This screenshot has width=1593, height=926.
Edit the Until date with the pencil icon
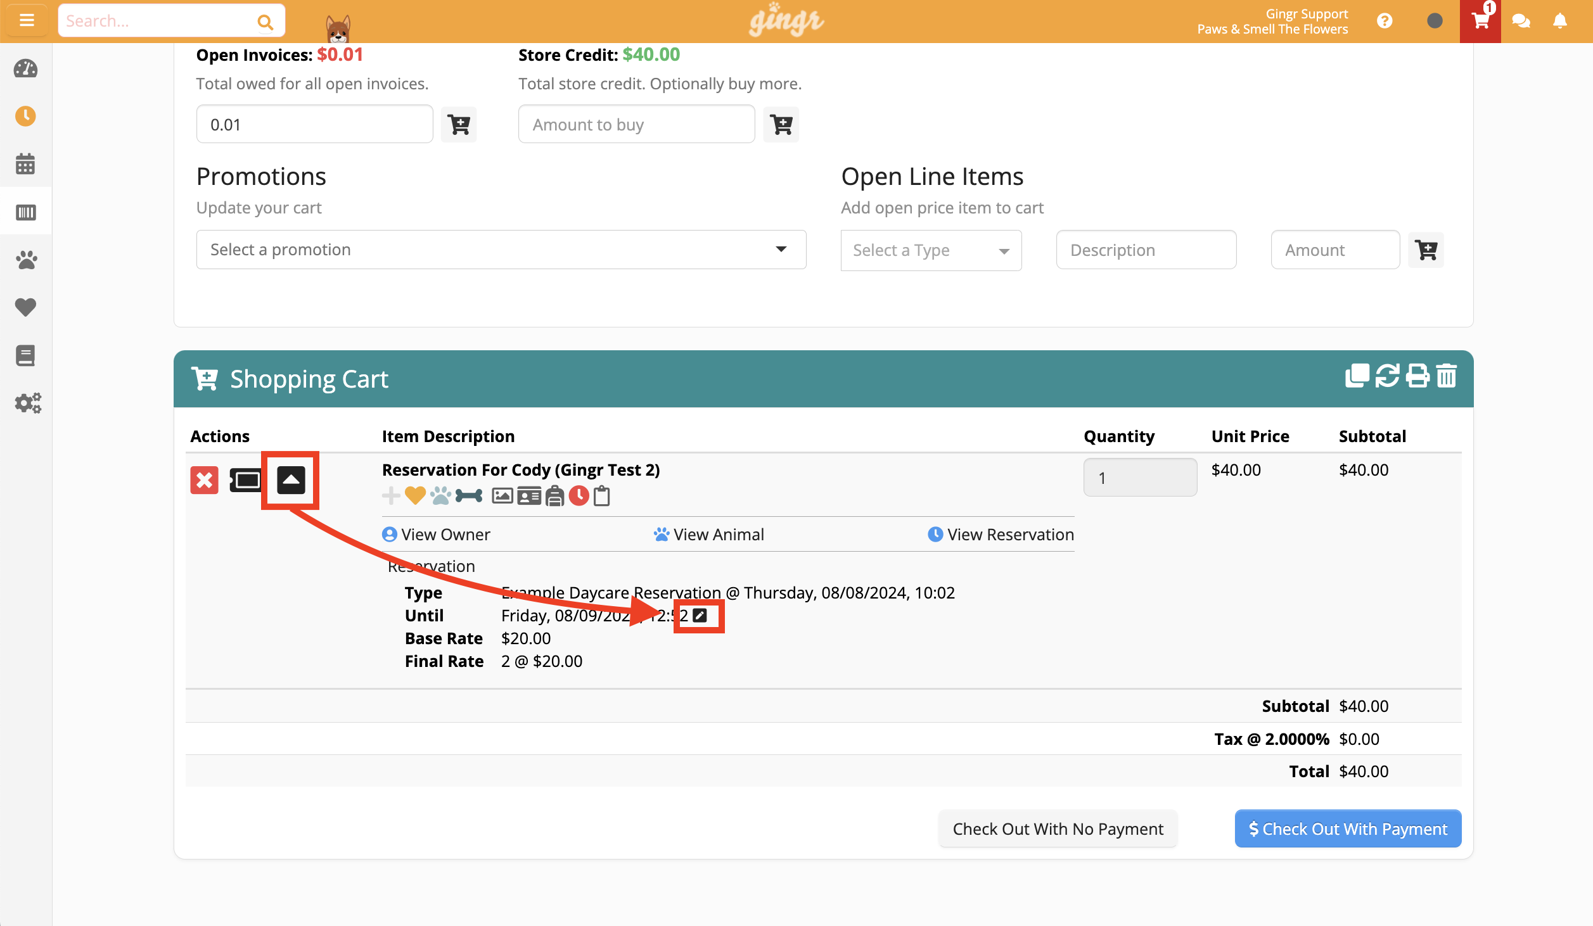pos(700,616)
